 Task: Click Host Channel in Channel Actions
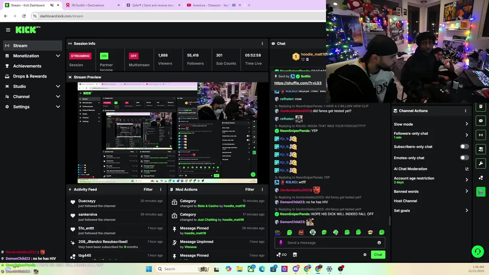click(x=405, y=201)
